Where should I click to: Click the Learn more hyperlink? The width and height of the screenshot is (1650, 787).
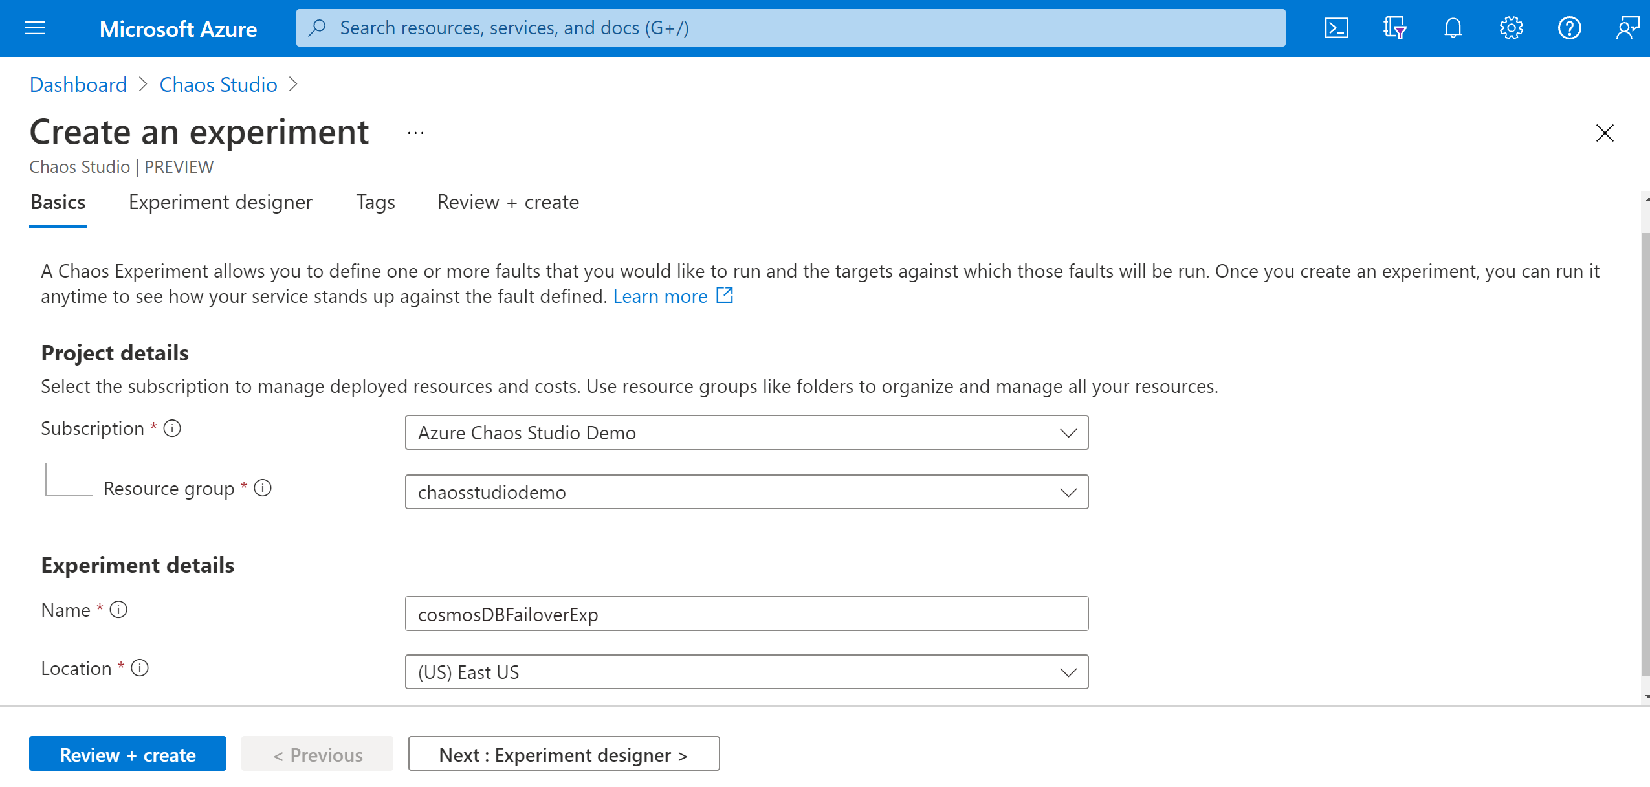pyautogui.click(x=660, y=296)
